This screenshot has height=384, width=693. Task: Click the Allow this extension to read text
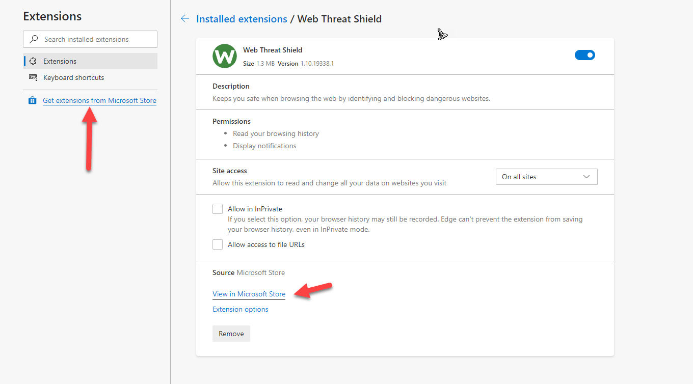(329, 183)
